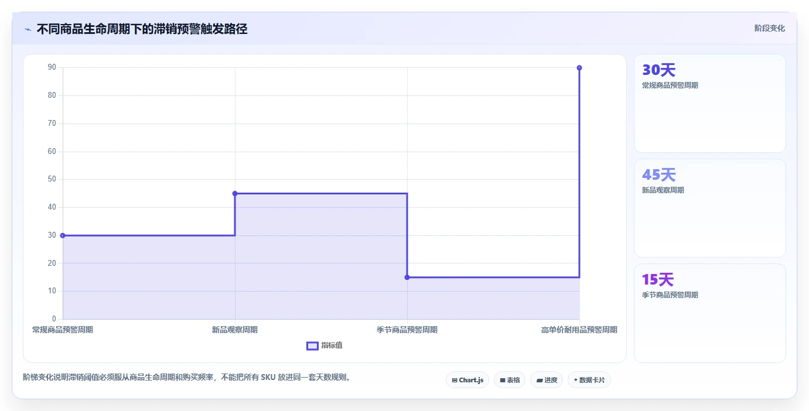The image size is (809, 411).
Task: Click the icon inside the 数据卡片 chip
Action: click(575, 380)
